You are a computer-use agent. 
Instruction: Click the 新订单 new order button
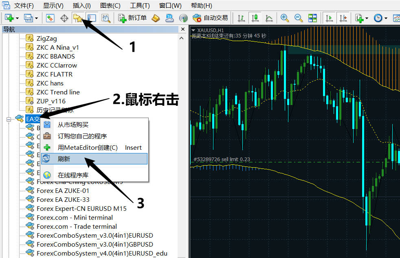[x=132, y=18]
